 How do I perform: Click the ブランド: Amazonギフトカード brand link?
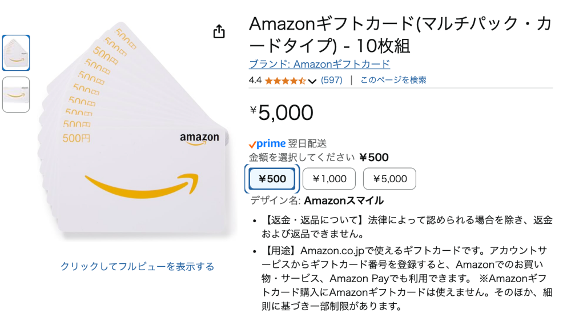319,64
